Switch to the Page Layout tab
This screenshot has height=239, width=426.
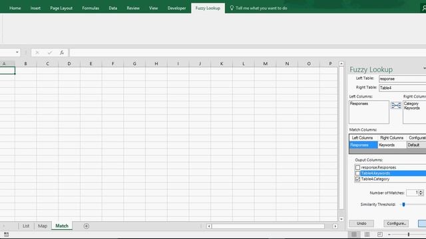pyautogui.click(x=61, y=8)
